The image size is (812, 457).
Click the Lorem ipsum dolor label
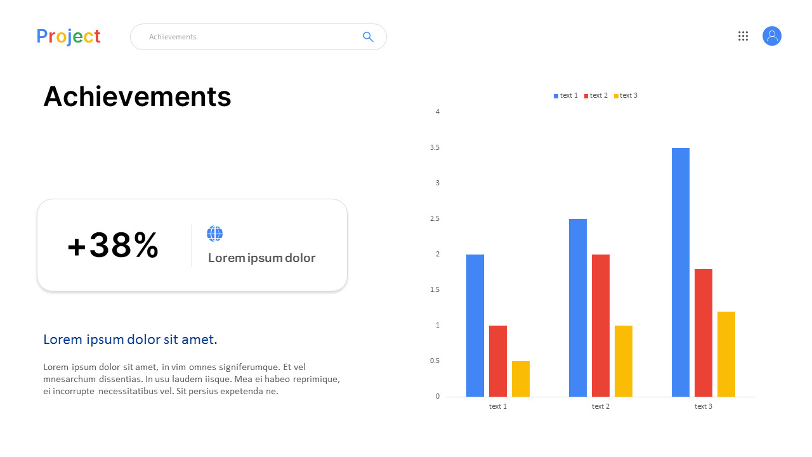point(261,258)
